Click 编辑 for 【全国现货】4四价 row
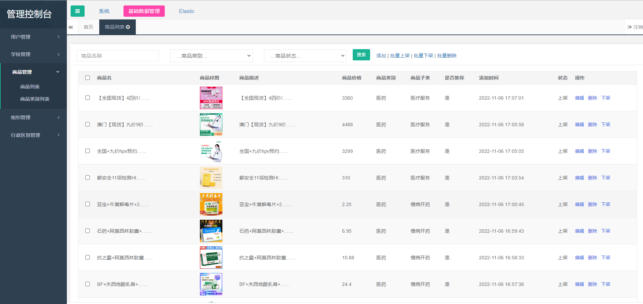The image size is (643, 304). coord(580,98)
